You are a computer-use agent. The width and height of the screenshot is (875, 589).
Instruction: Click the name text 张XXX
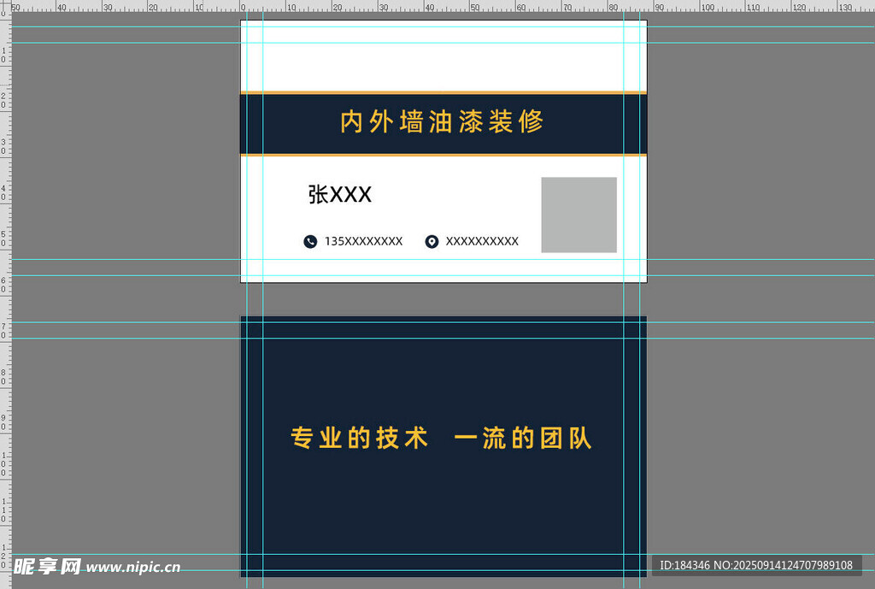(x=339, y=195)
